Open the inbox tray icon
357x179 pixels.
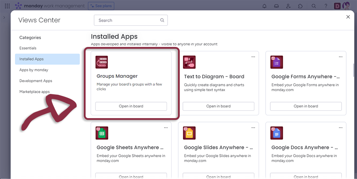point(276,6)
